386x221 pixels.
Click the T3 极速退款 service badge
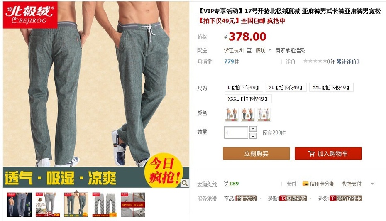(x=293, y=199)
